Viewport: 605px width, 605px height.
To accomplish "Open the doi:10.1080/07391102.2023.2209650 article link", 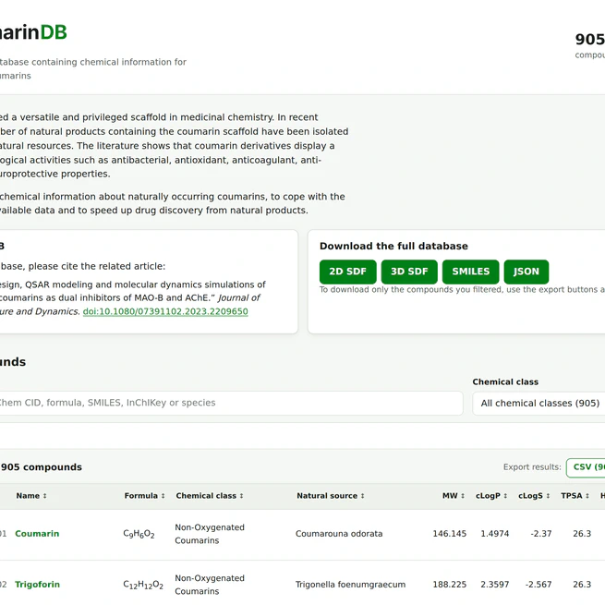I will click(165, 311).
